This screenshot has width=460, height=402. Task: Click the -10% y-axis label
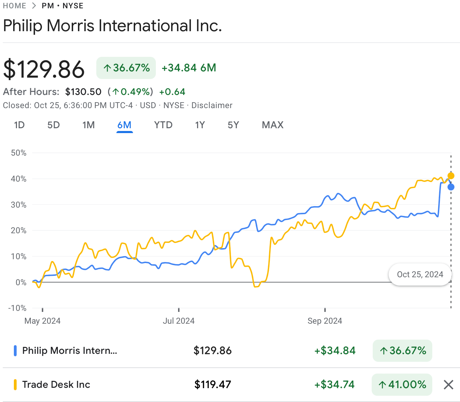[x=17, y=308]
